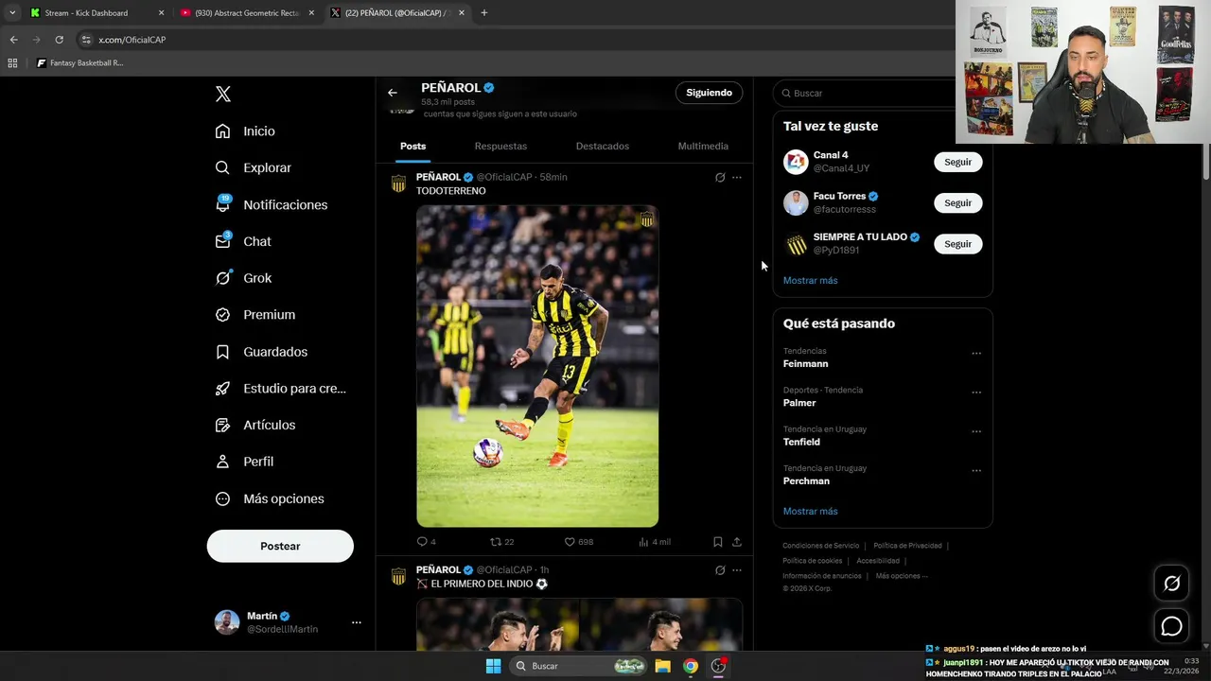
Task: Open more options on TODOTERRENO post
Action: coord(737,177)
